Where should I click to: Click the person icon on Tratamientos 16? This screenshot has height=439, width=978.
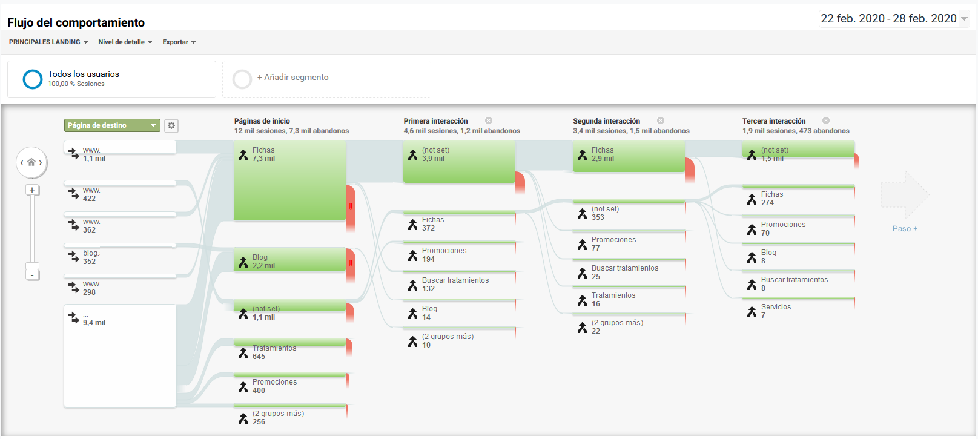[582, 300]
